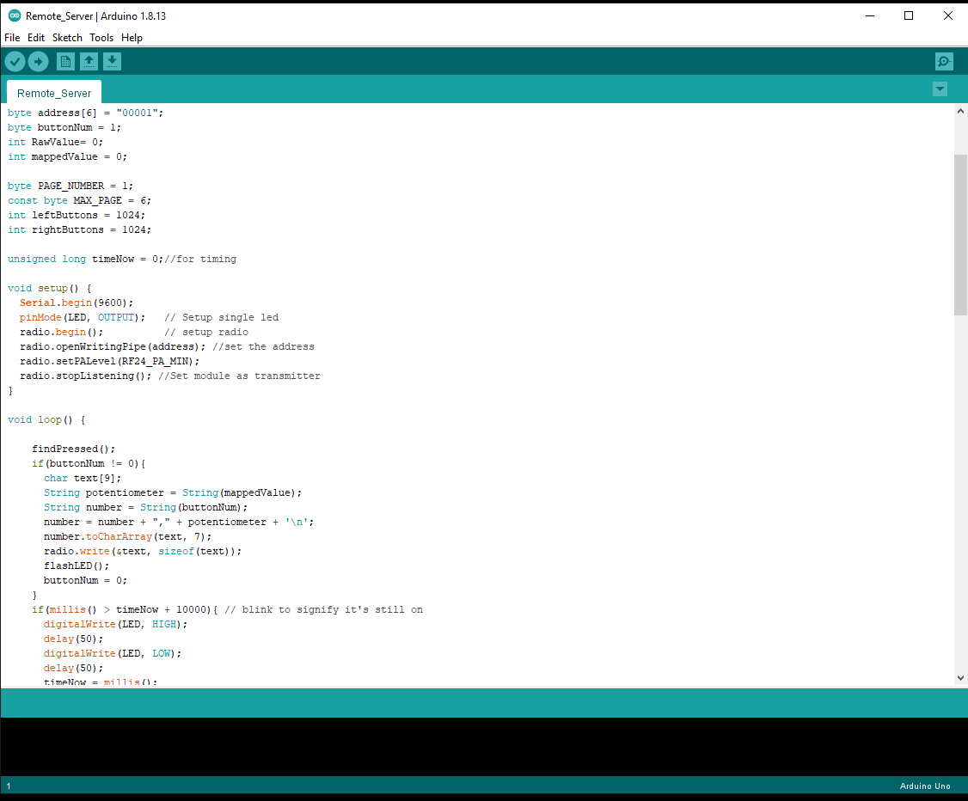
Task: Open the Serial Monitor icon
Action: [x=944, y=61]
